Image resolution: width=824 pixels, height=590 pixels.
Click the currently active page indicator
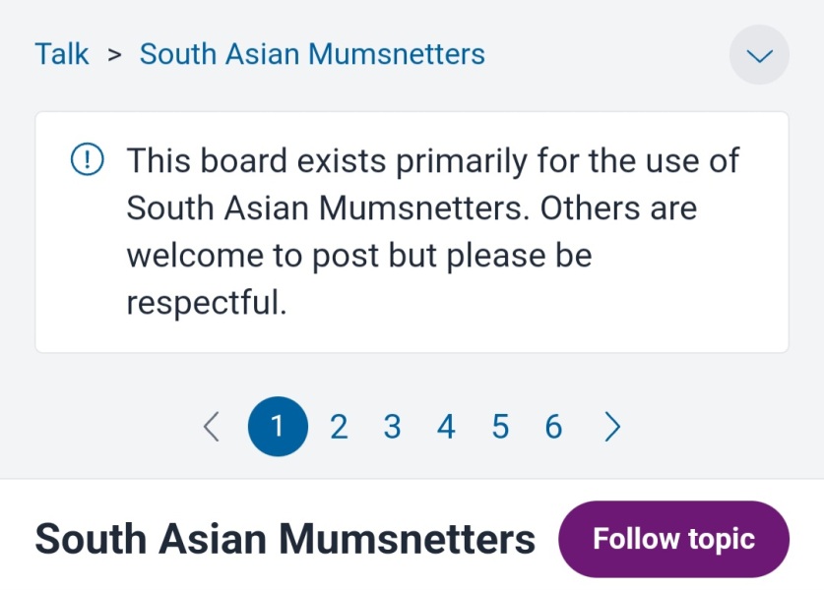[277, 427]
